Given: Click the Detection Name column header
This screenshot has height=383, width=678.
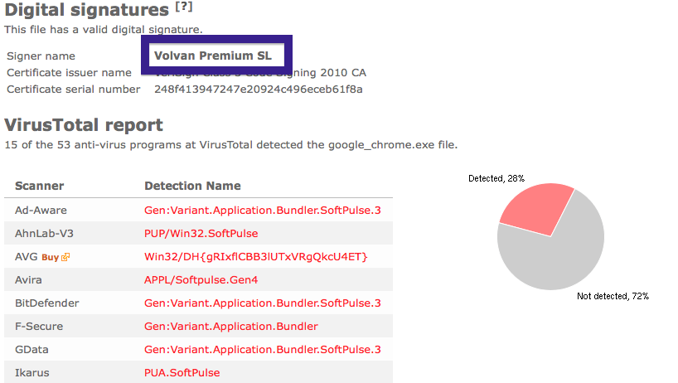Looking at the screenshot, I should tap(192, 186).
